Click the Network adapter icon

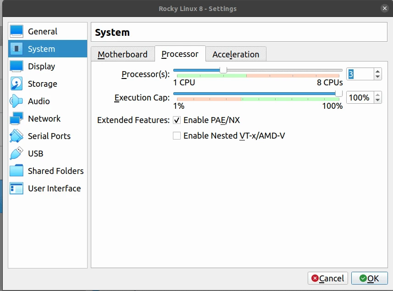(x=17, y=118)
